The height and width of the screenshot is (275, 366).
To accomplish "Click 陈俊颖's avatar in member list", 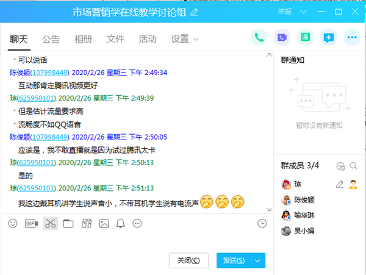I will pos(286,200).
